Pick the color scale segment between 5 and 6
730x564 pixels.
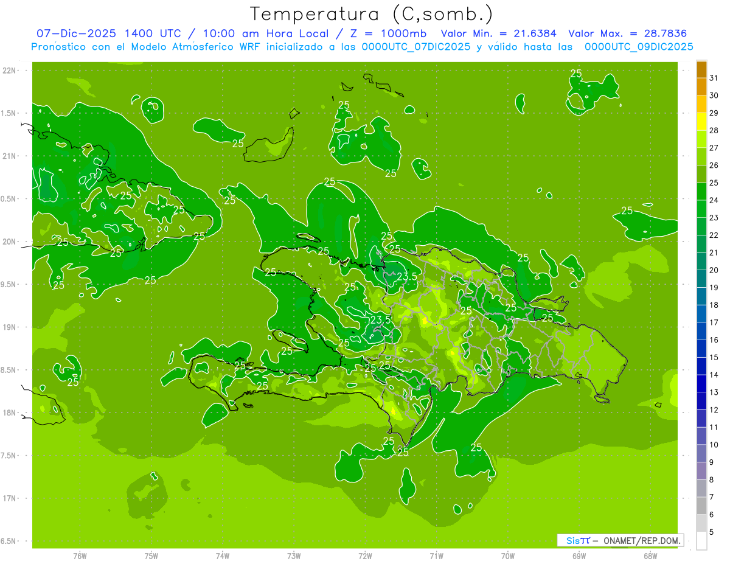click(x=701, y=523)
